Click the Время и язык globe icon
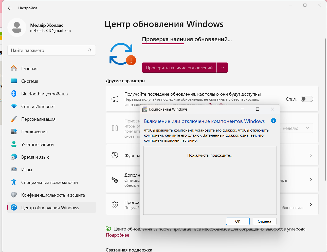Screen dimensions: 327x252 14,157
